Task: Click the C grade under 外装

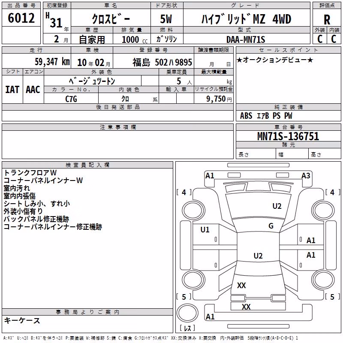Action: [x=320, y=39]
